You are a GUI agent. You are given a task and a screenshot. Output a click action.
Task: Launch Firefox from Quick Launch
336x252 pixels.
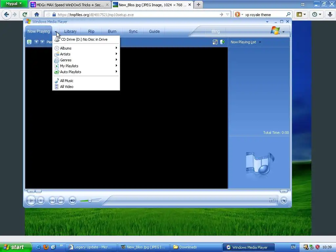pyautogui.click(x=46, y=247)
